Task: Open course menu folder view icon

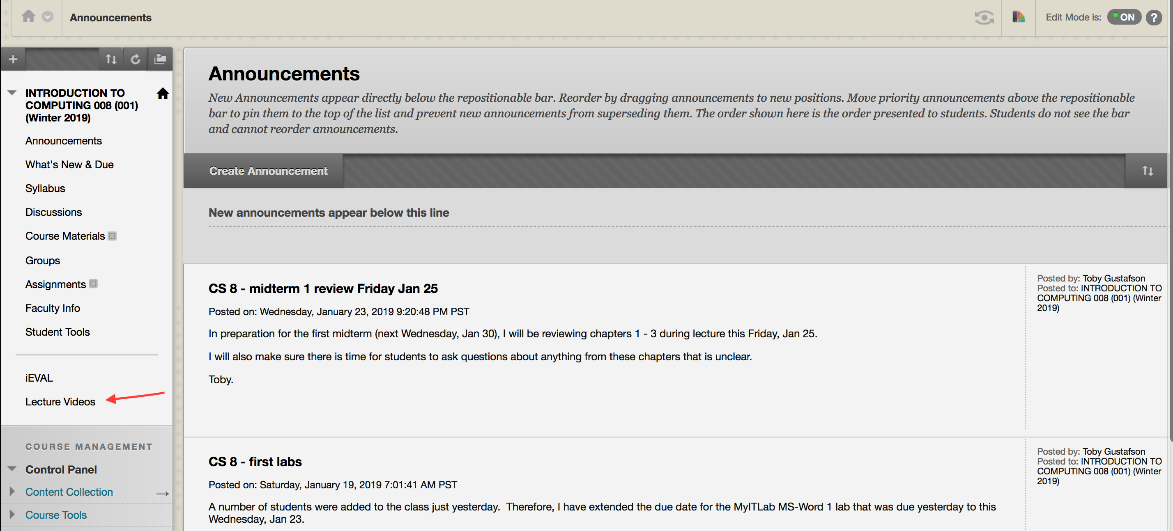Action: click(160, 59)
